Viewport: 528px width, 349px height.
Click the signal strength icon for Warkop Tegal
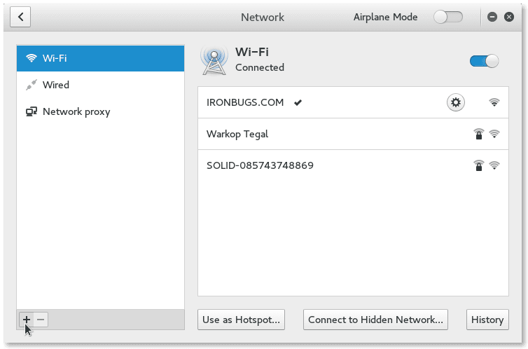click(494, 134)
